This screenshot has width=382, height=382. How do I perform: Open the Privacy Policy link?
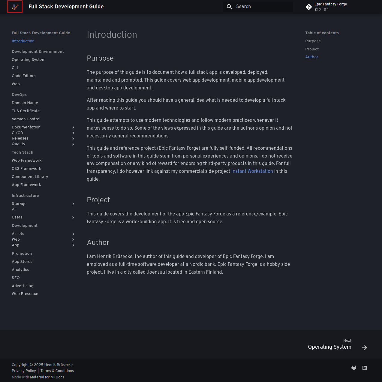click(24, 371)
